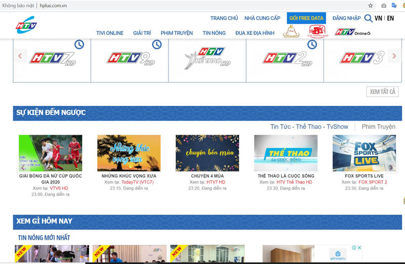
Task: Close the advertisement with the X icon
Action: [359, 248]
